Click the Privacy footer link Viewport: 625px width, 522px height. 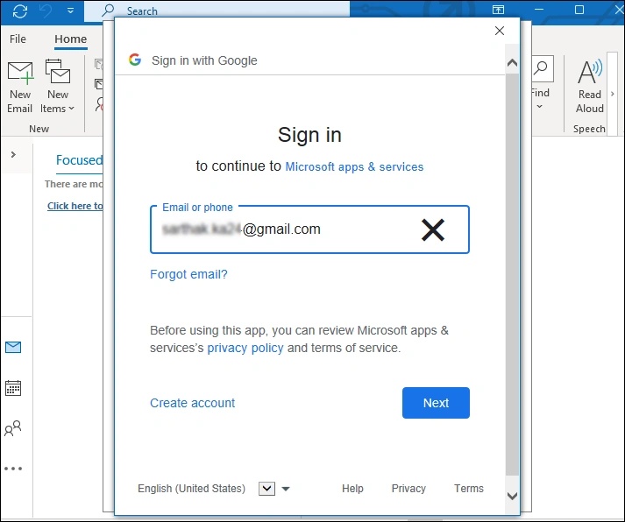click(x=408, y=489)
